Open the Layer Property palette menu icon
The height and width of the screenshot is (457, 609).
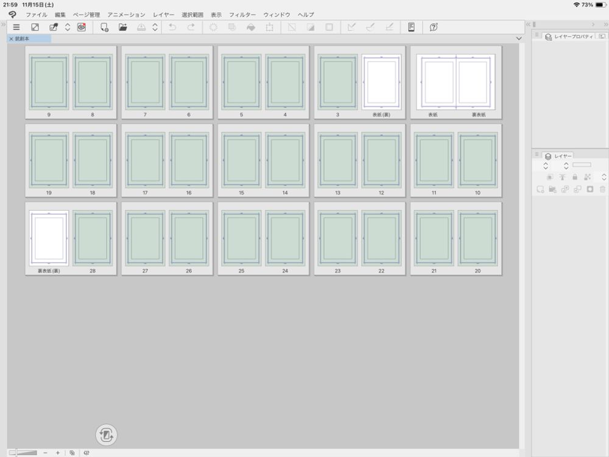(x=537, y=35)
